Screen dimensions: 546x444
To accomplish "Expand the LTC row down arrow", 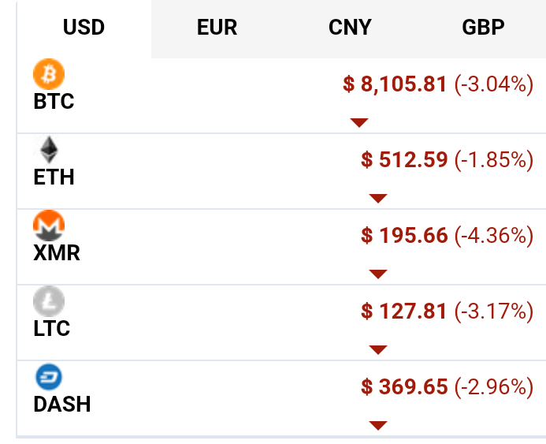I will point(378,350).
